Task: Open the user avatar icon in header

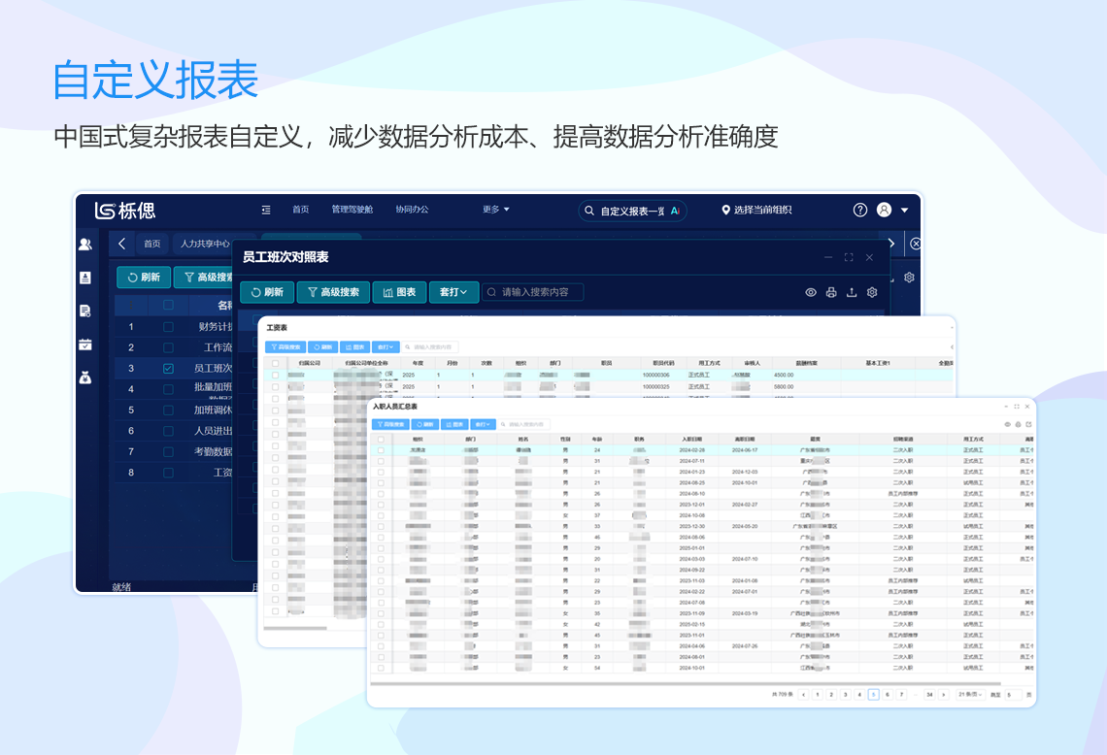Action: point(884,211)
